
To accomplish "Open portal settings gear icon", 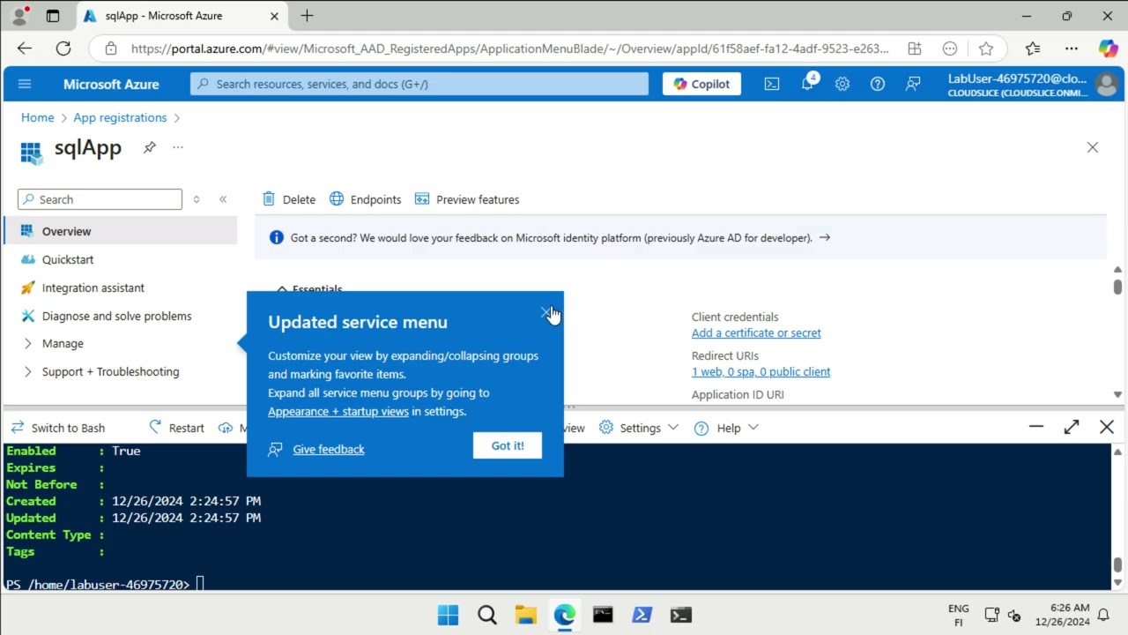I will (842, 84).
